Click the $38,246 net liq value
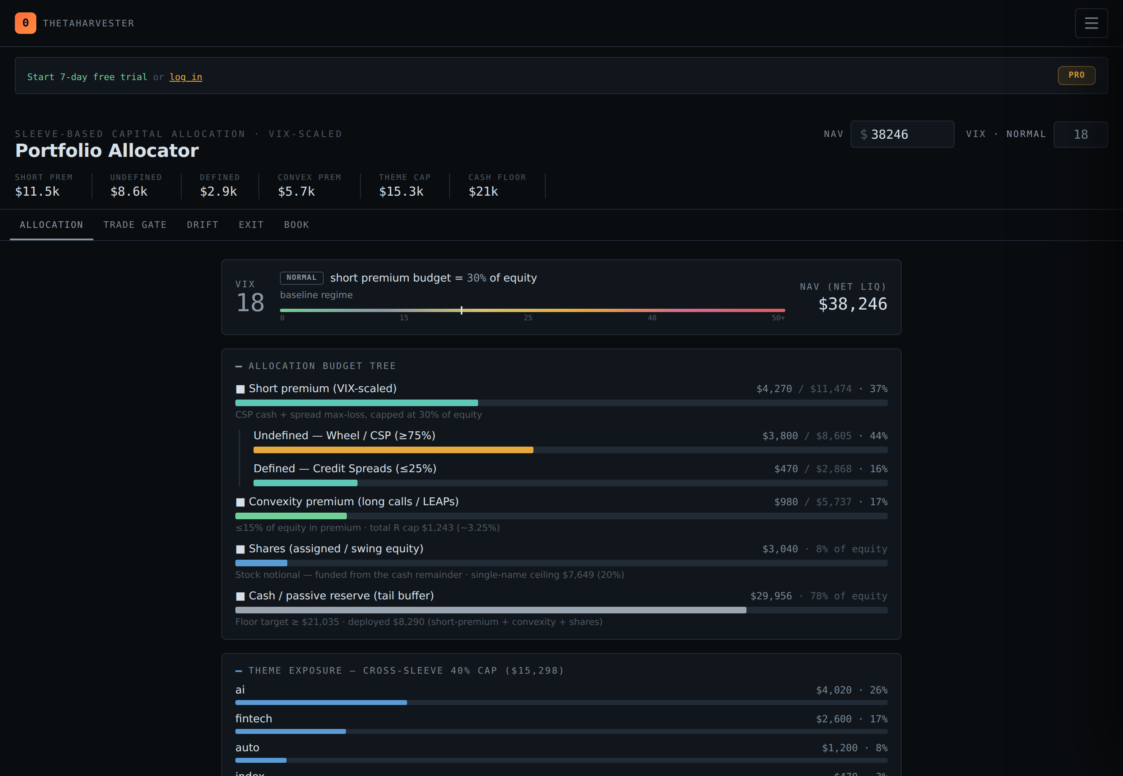The height and width of the screenshot is (776, 1123). tap(853, 304)
